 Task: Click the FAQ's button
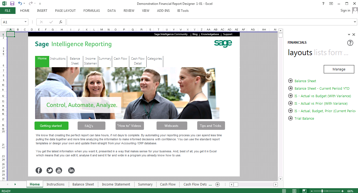(x=92, y=126)
